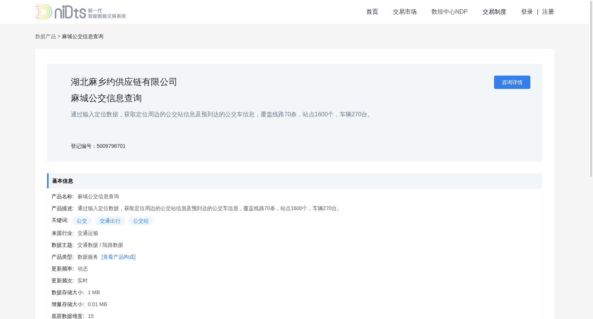Click the 1 MB storage size value
593x319 pixels.
[x=94, y=292]
